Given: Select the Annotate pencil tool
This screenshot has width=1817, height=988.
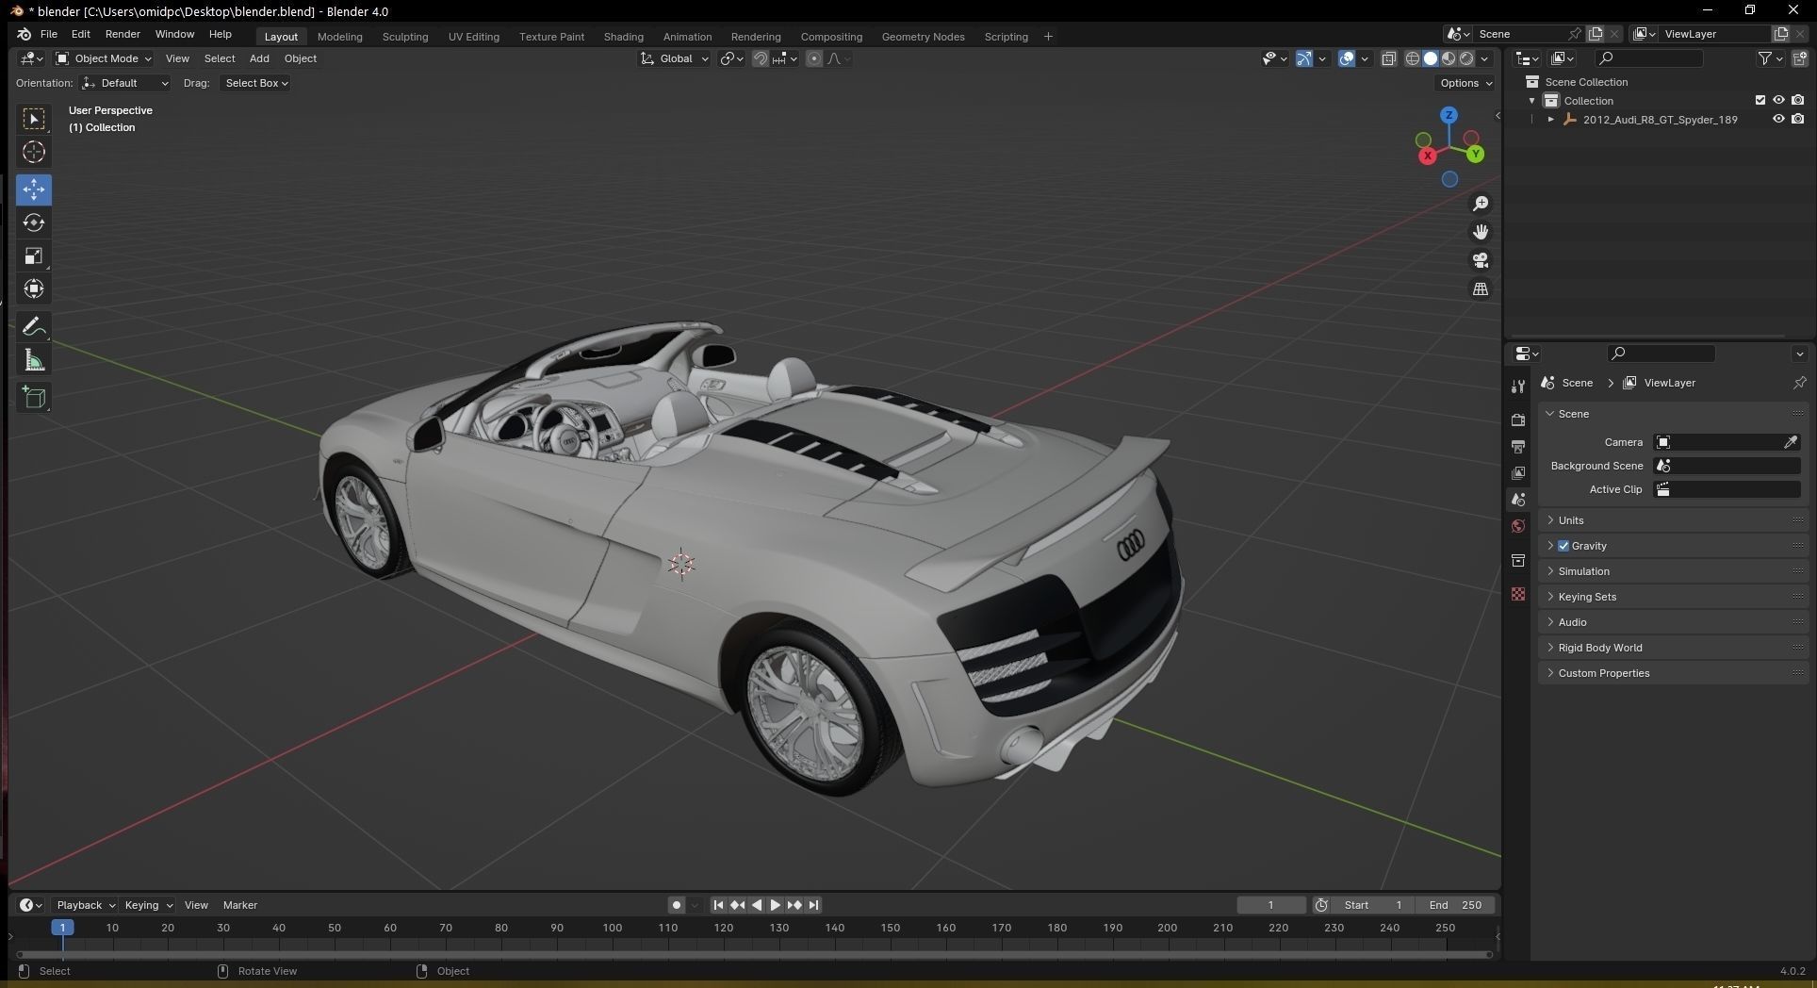Looking at the screenshot, I should 34,326.
